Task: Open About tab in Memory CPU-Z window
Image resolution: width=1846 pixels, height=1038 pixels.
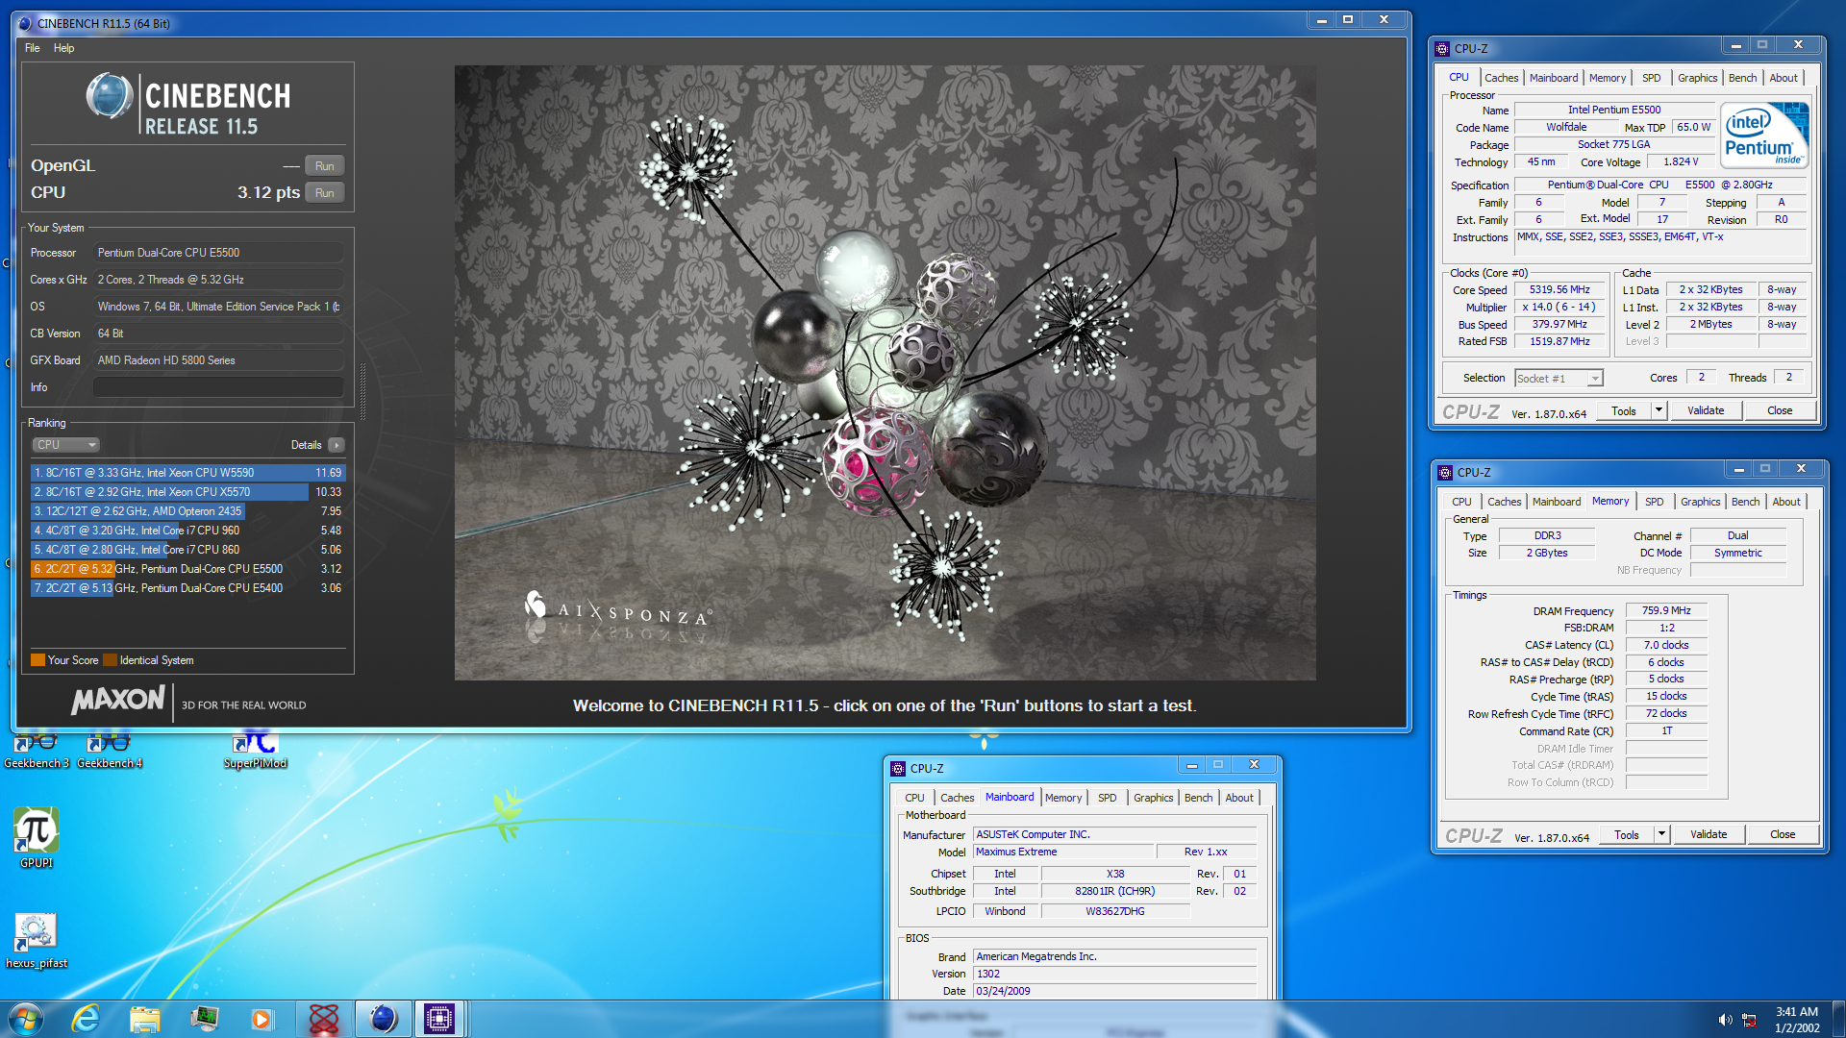Action: coord(1786,502)
